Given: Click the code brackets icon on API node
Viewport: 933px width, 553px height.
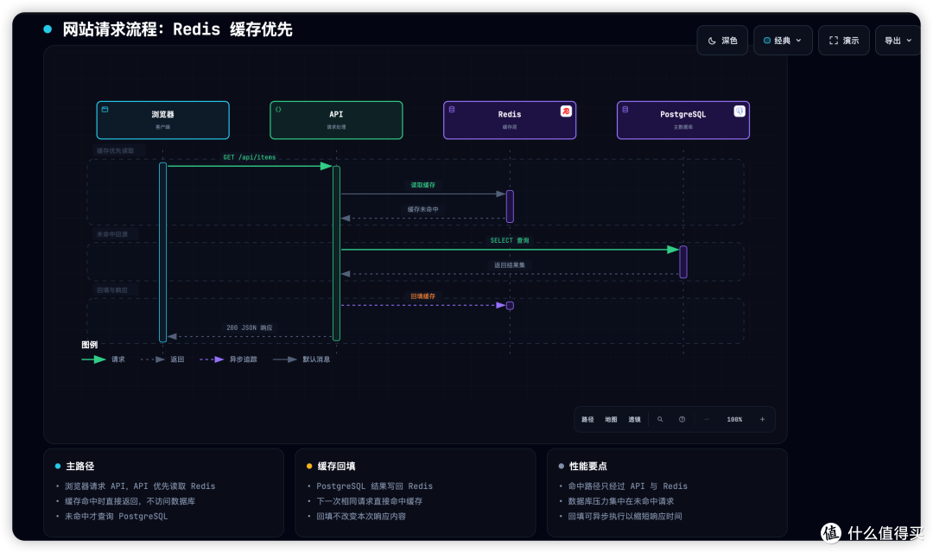Looking at the screenshot, I should tap(278, 110).
